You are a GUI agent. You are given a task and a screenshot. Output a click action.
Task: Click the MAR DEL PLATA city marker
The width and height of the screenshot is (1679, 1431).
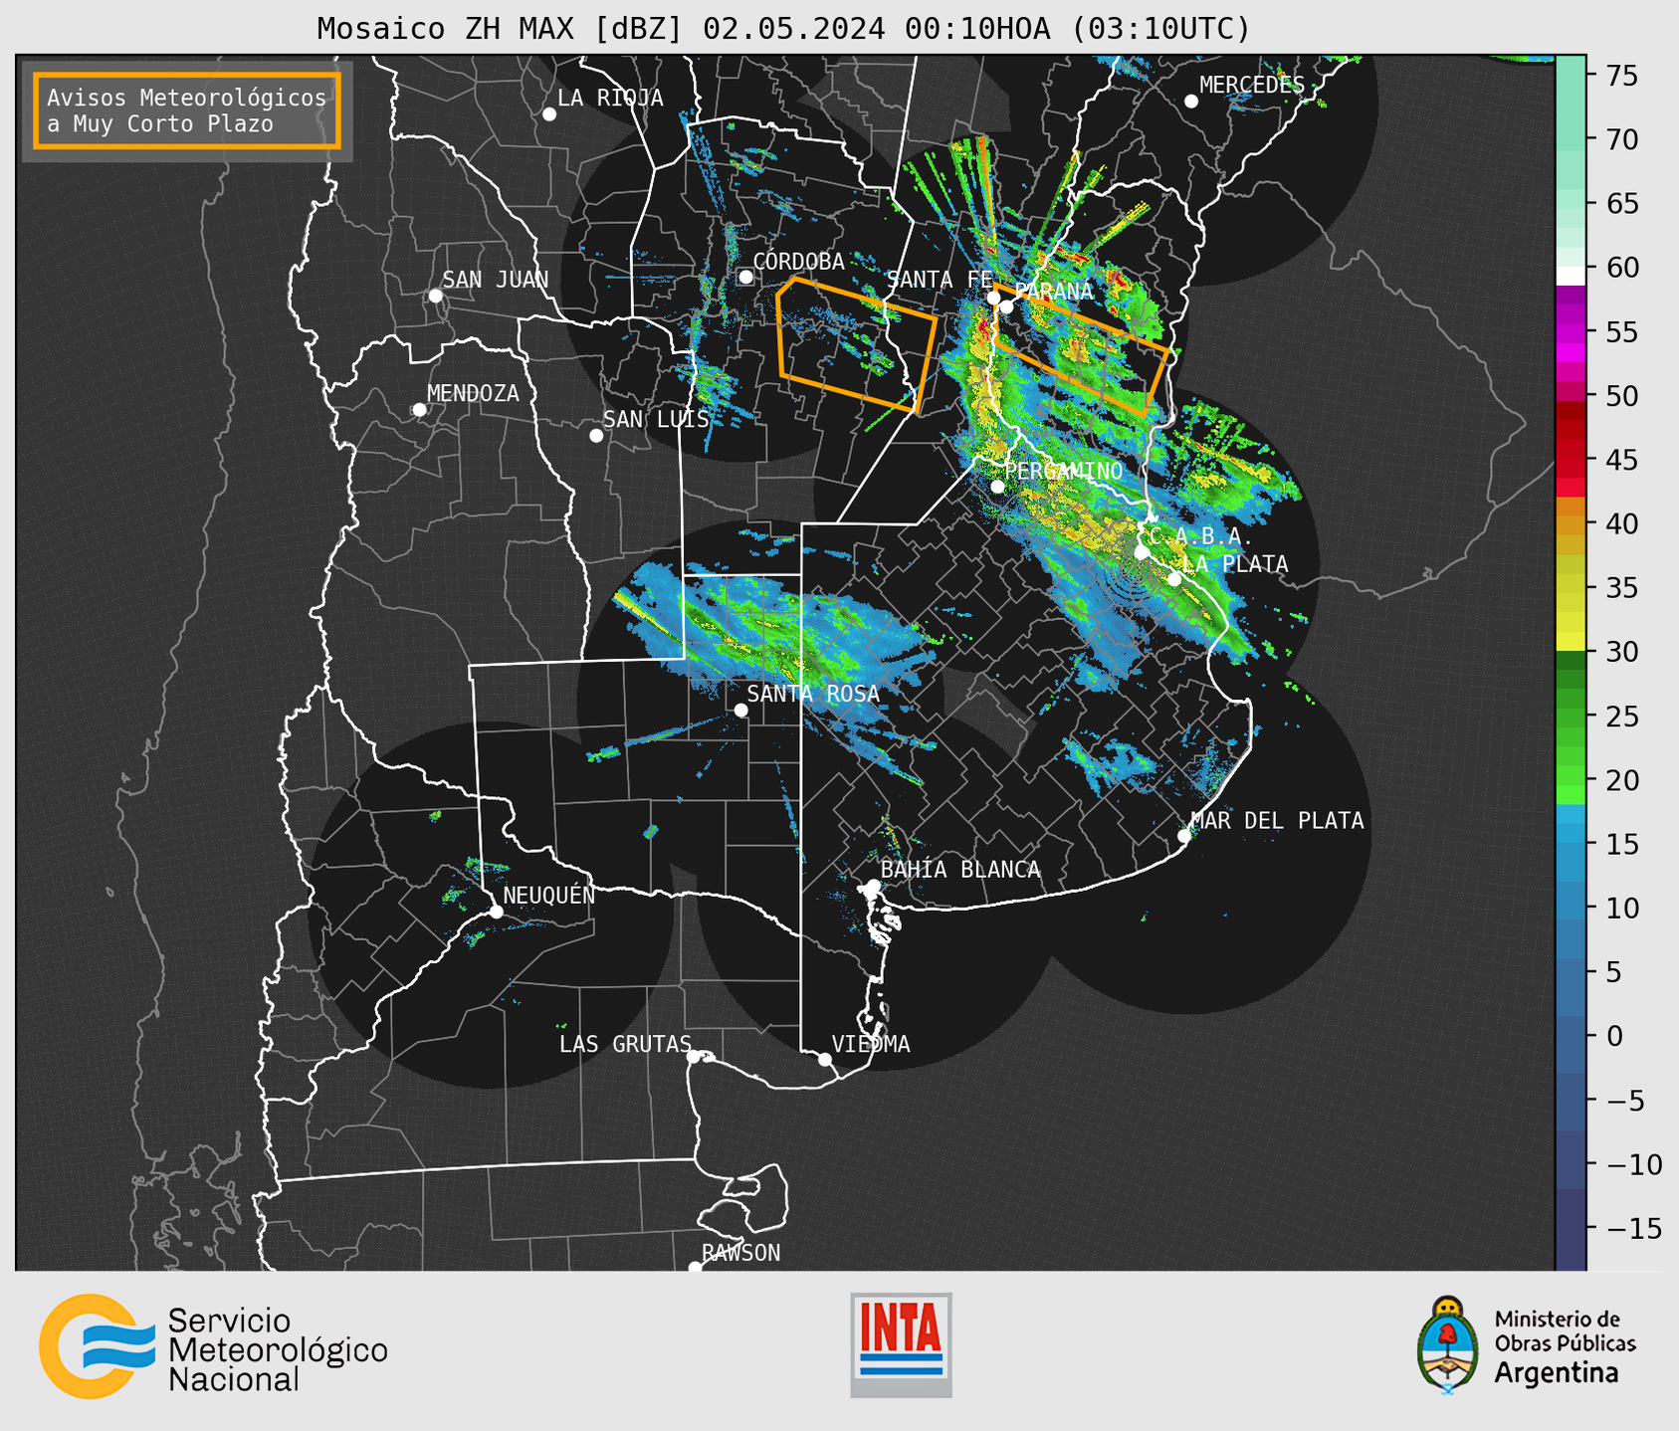click(x=1184, y=836)
